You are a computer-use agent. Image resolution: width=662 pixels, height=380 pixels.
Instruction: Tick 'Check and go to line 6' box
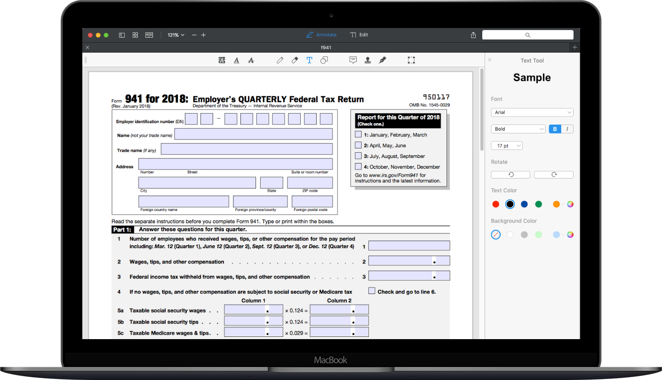[372, 291]
